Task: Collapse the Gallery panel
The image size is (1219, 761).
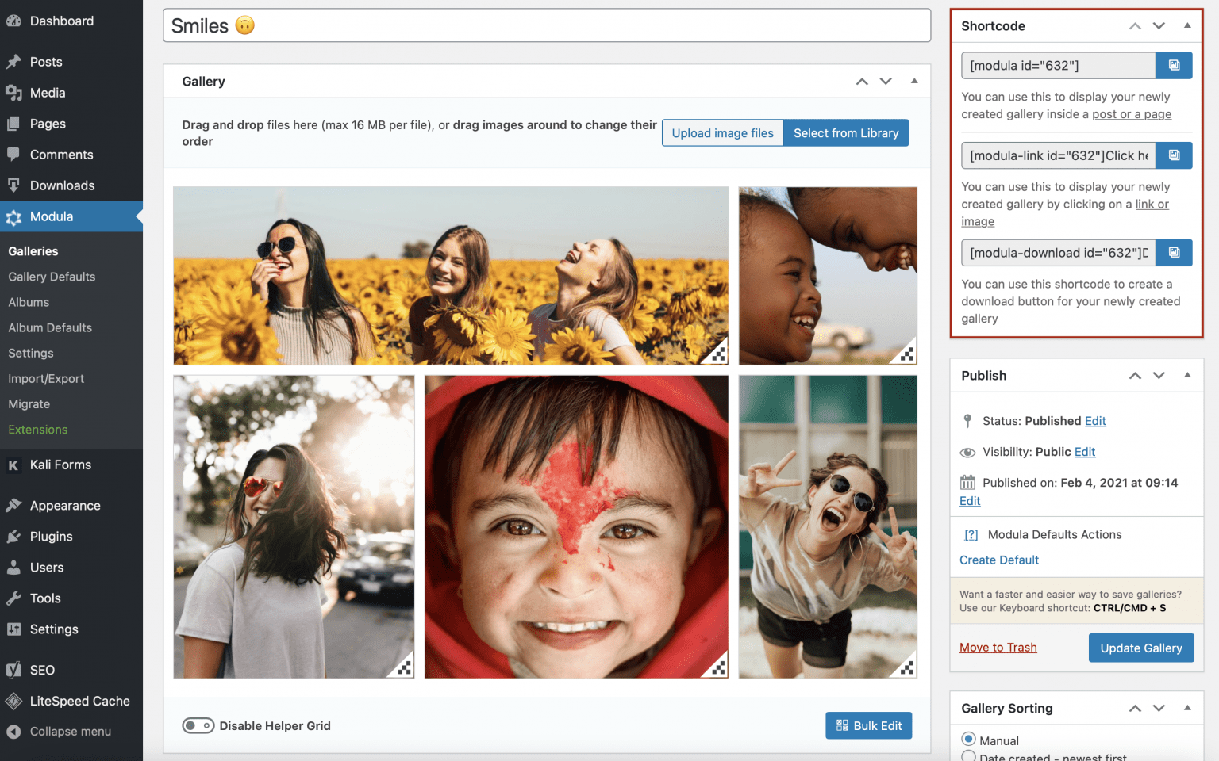Action: tap(914, 81)
